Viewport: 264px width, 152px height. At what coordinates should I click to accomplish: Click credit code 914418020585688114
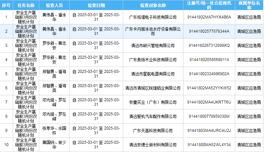click(209, 60)
